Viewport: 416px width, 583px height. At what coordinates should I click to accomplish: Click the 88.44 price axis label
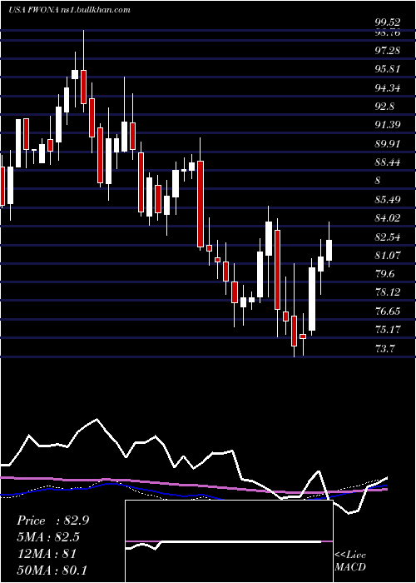click(388, 162)
